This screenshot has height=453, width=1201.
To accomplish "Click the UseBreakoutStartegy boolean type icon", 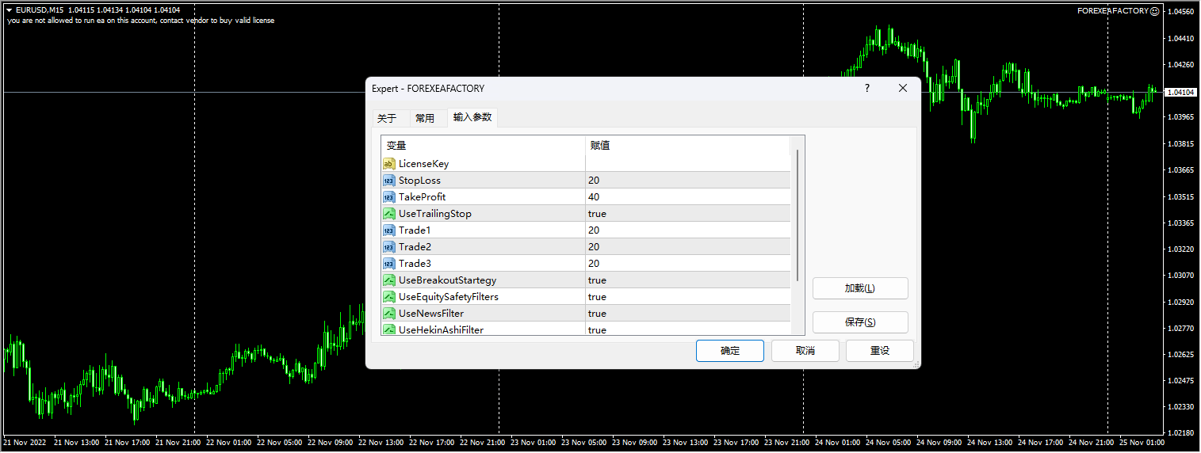I will [389, 280].
